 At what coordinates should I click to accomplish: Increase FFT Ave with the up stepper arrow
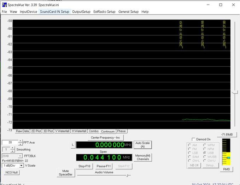pos(20,141)
